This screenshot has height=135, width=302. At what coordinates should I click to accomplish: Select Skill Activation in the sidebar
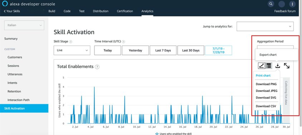point(24,108)
